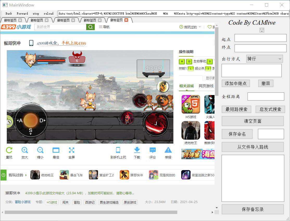This screenshot has height=221, width=290.
Task: Click the 最短路搜索 button
Action: click(x=237, y=109)
